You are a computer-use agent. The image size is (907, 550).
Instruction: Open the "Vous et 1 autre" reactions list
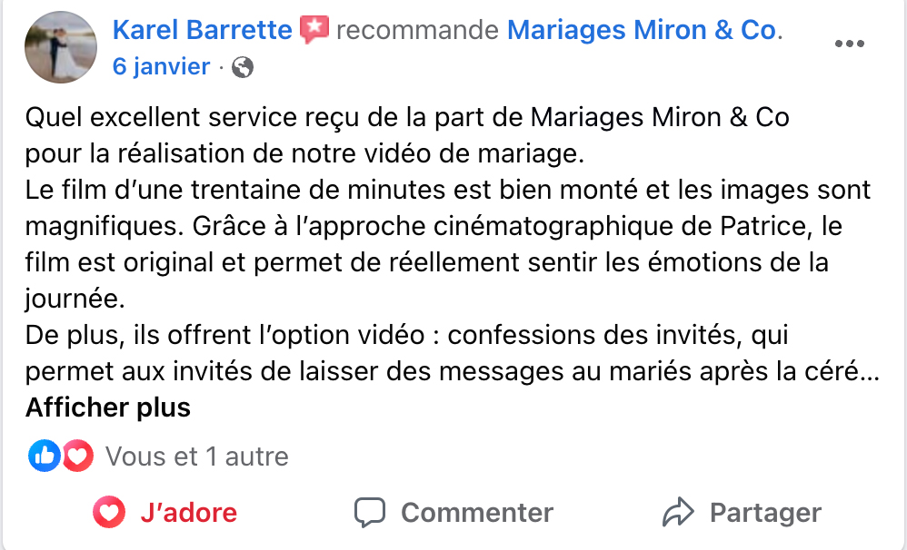(197, 457)
